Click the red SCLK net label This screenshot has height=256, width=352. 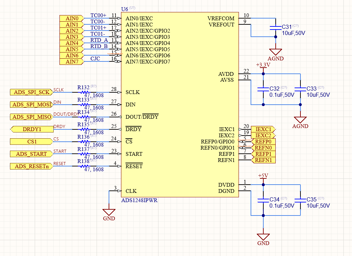point(58,90)
